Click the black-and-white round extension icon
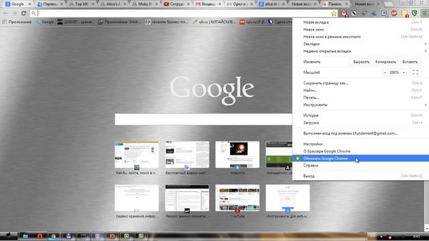This screenshot has width=429, height=241. point(354,13)
